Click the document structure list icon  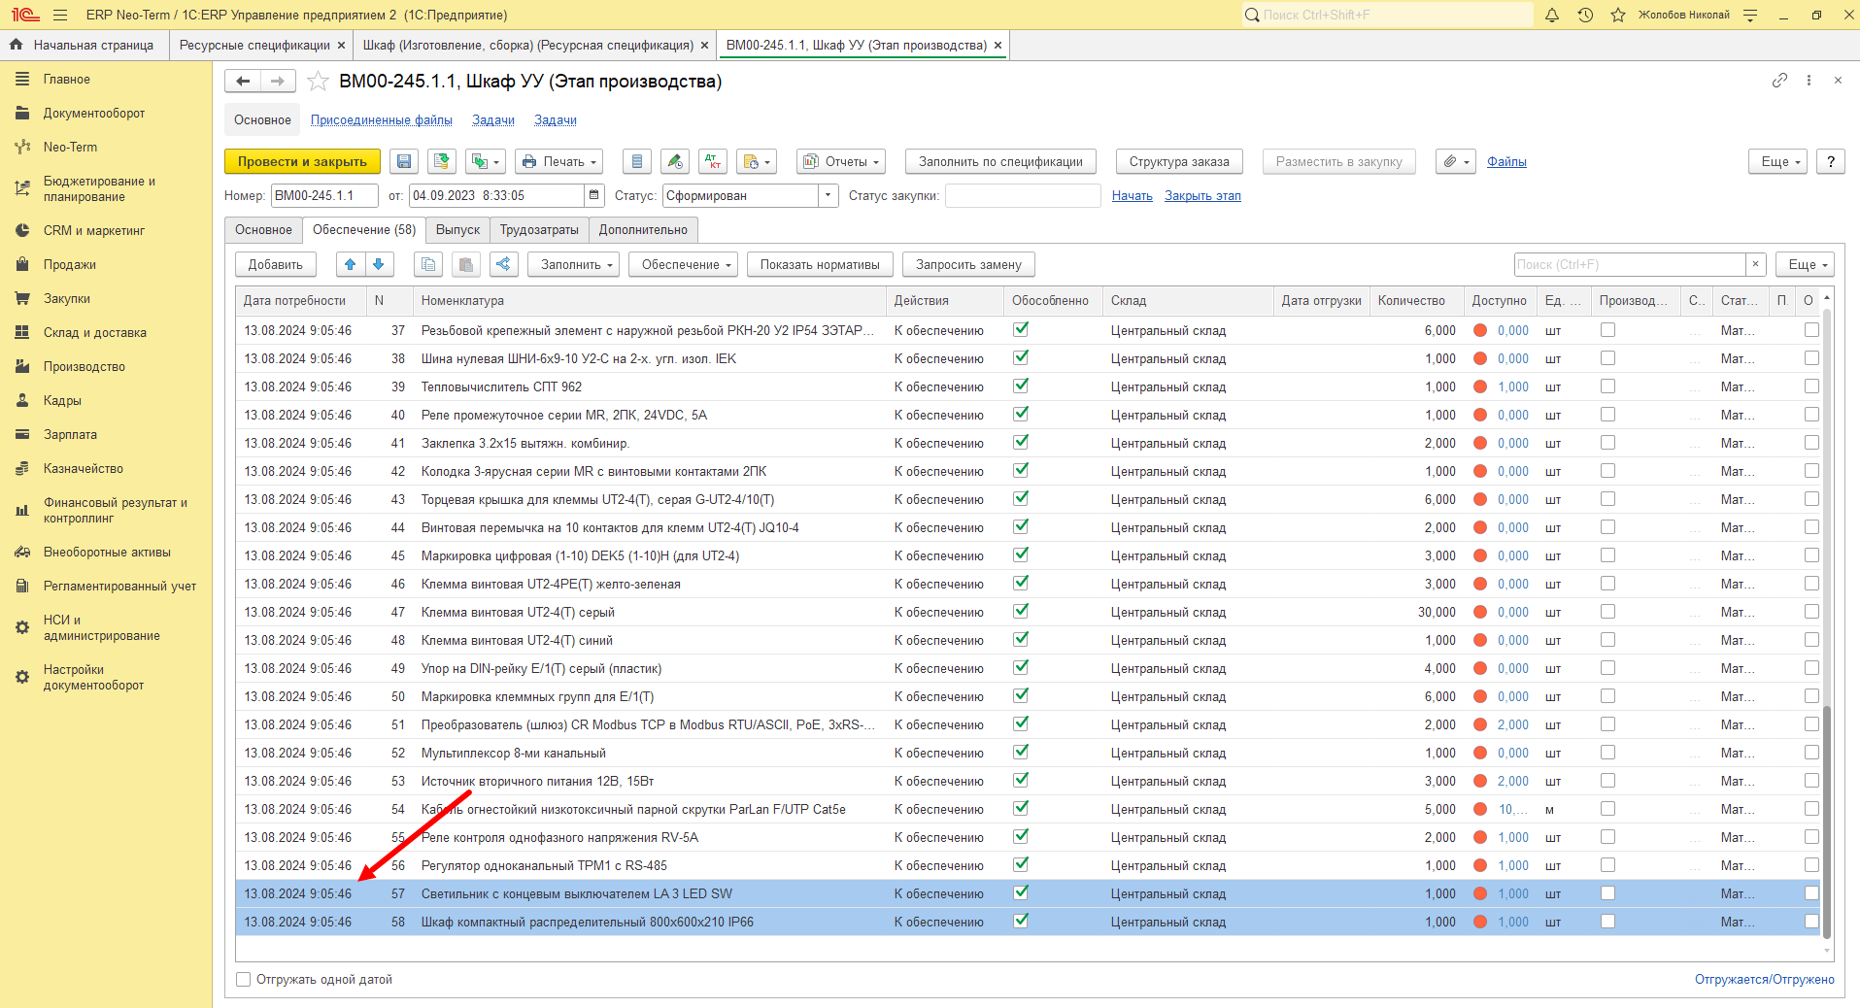(636, 162)
